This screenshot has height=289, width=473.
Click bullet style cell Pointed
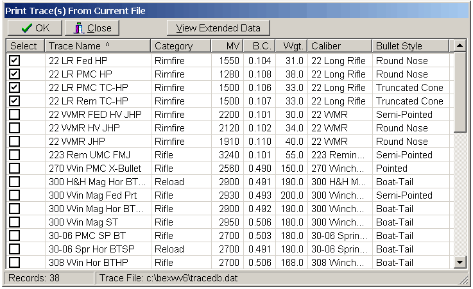(391, 168)
